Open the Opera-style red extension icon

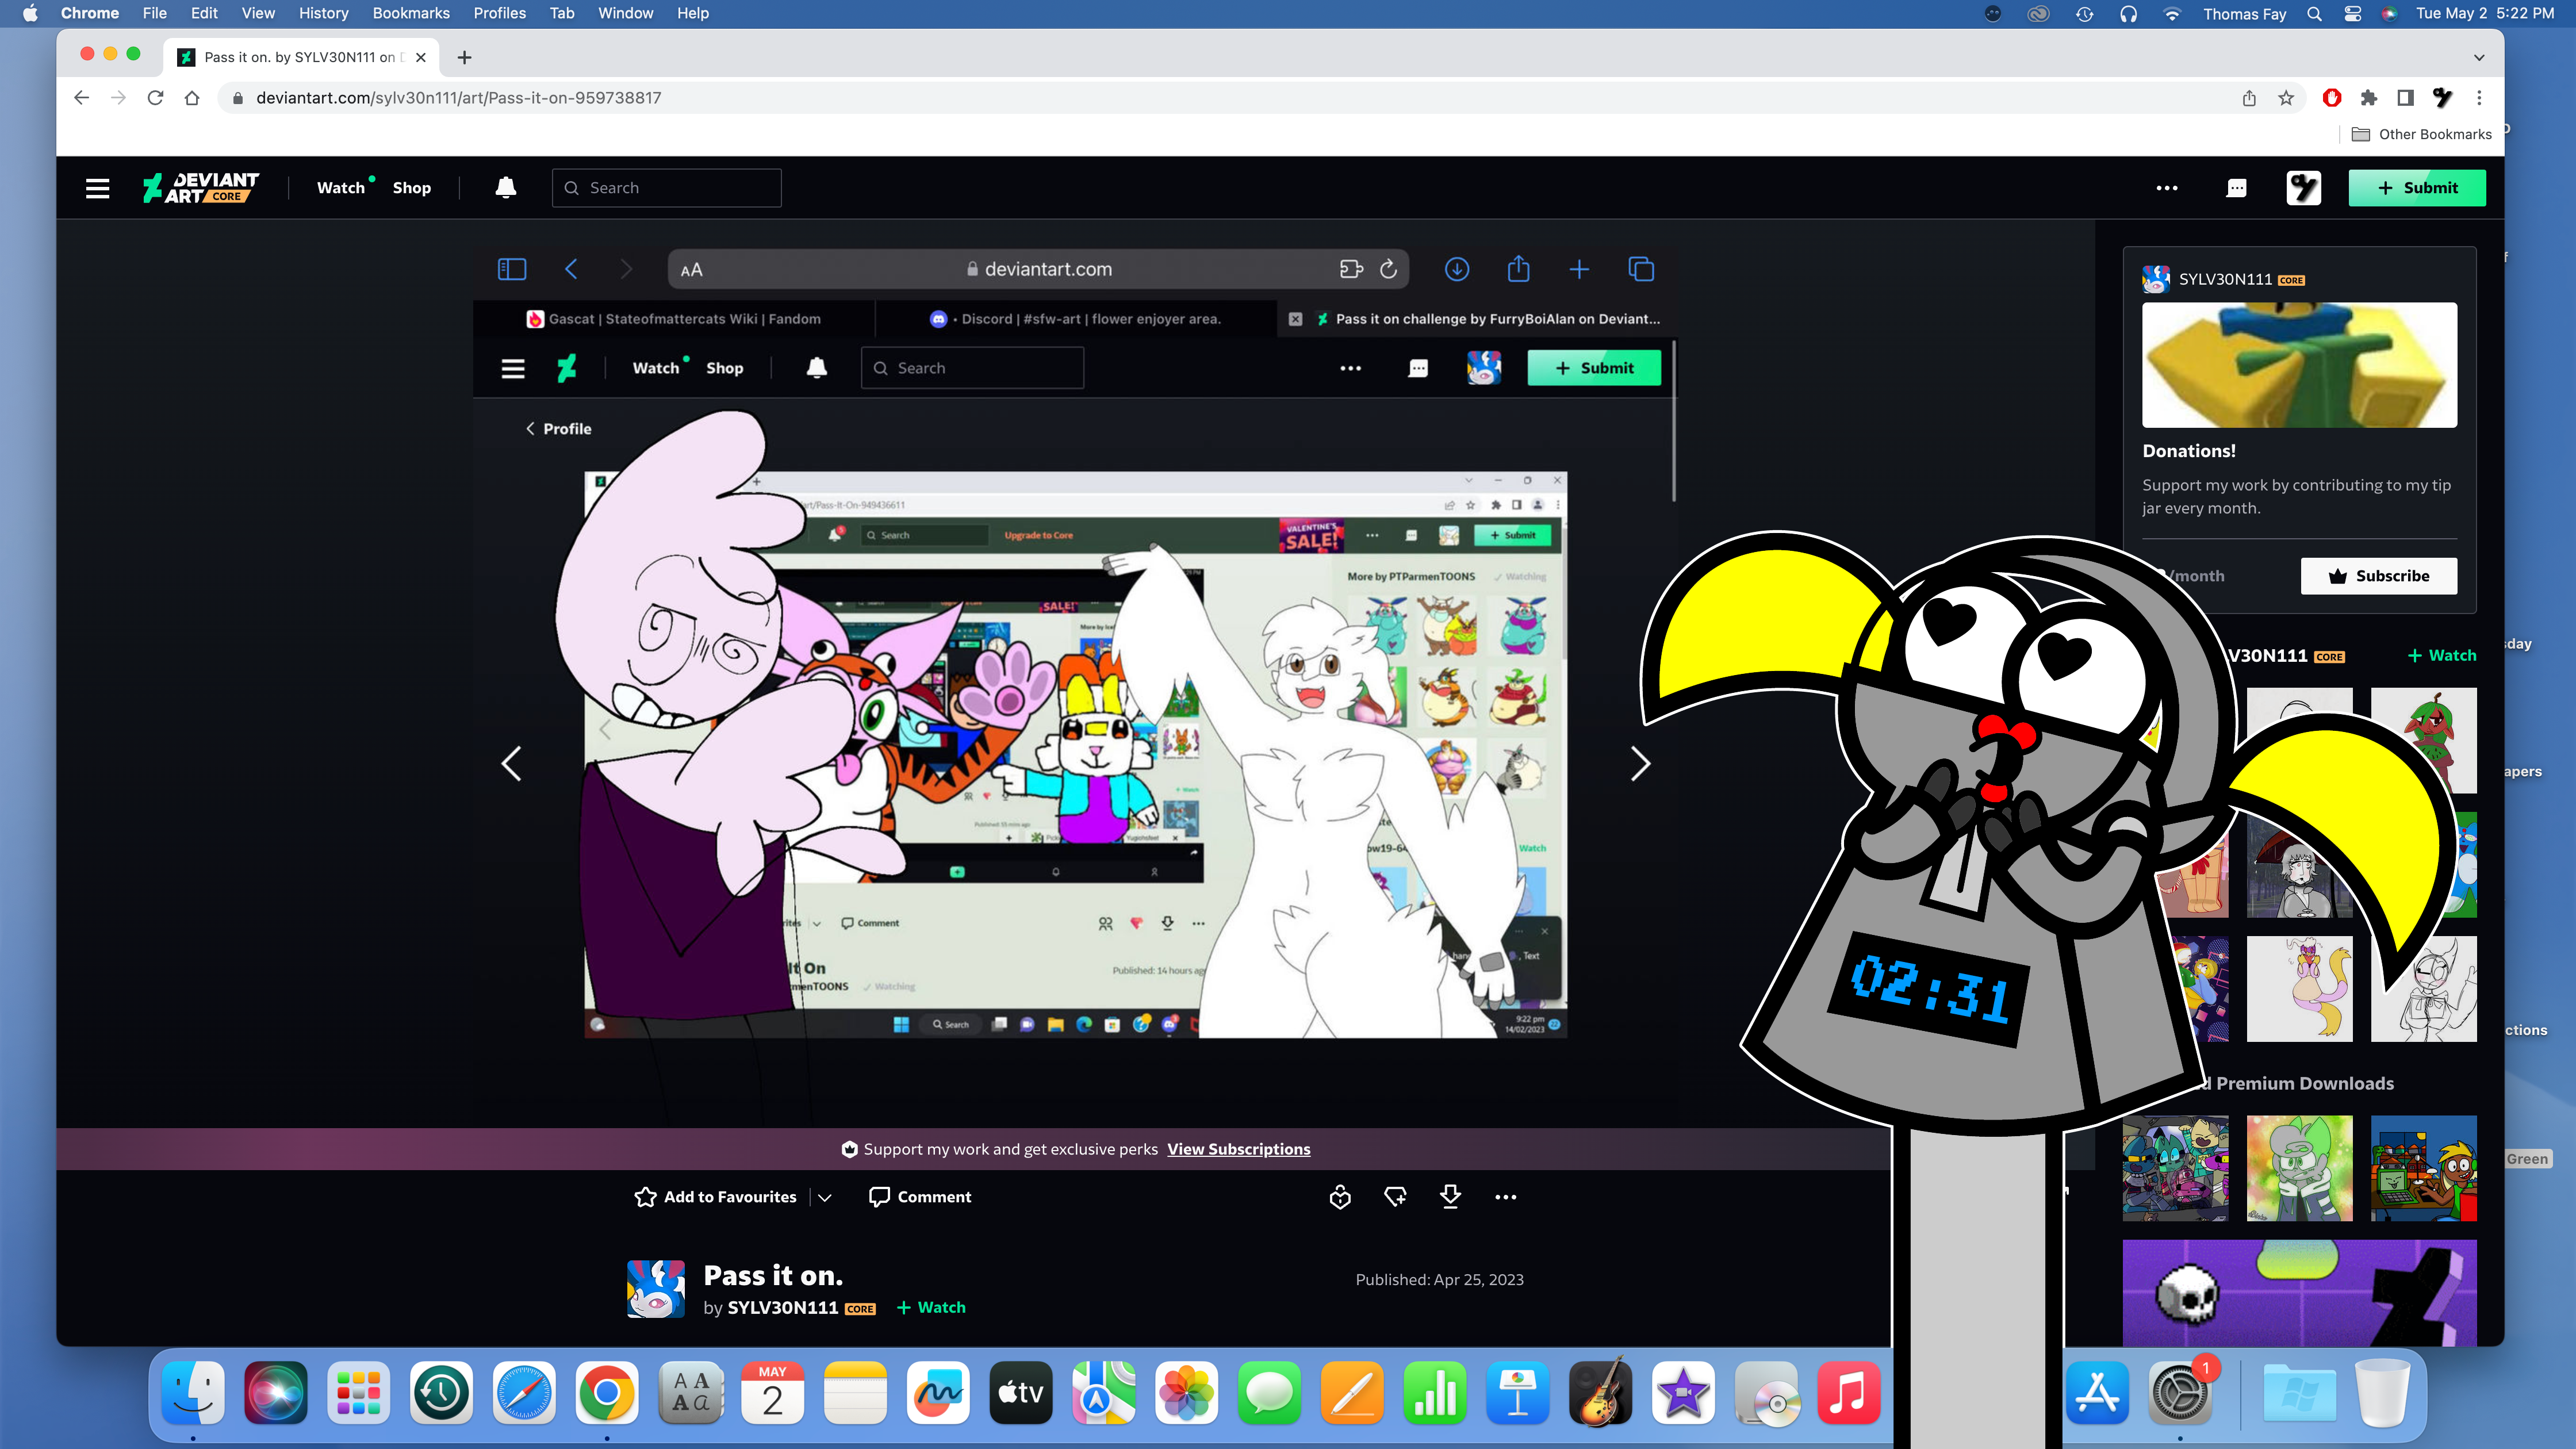click(2332, 98)
